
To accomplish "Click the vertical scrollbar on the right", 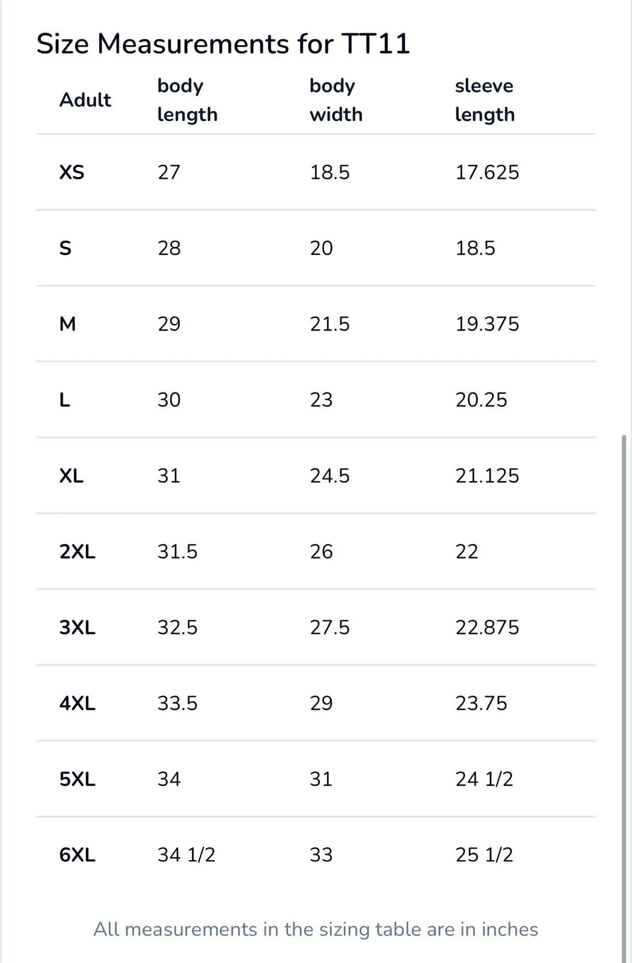I will 624,698.
